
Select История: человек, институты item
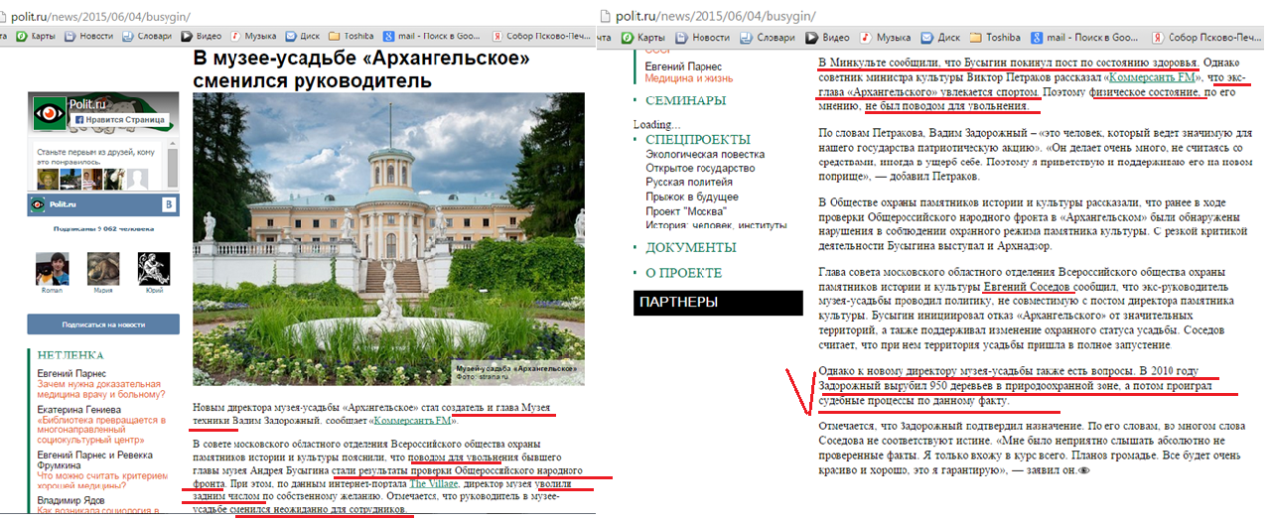pos(715,225)
